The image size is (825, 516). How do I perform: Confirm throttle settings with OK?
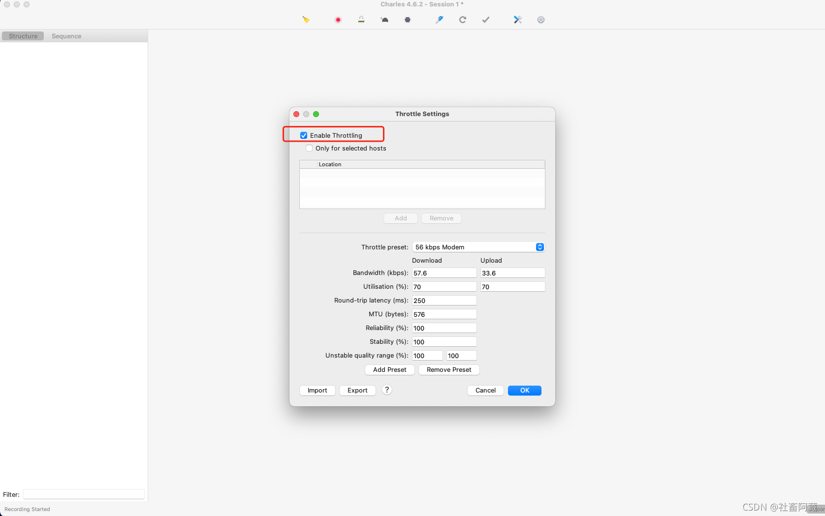click(x=525, y=390)
